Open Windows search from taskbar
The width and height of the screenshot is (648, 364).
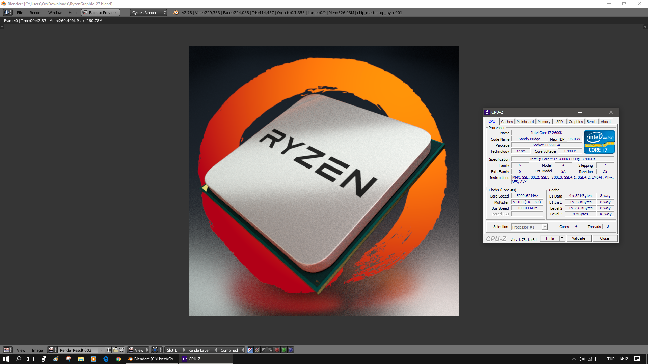point(18,359)
